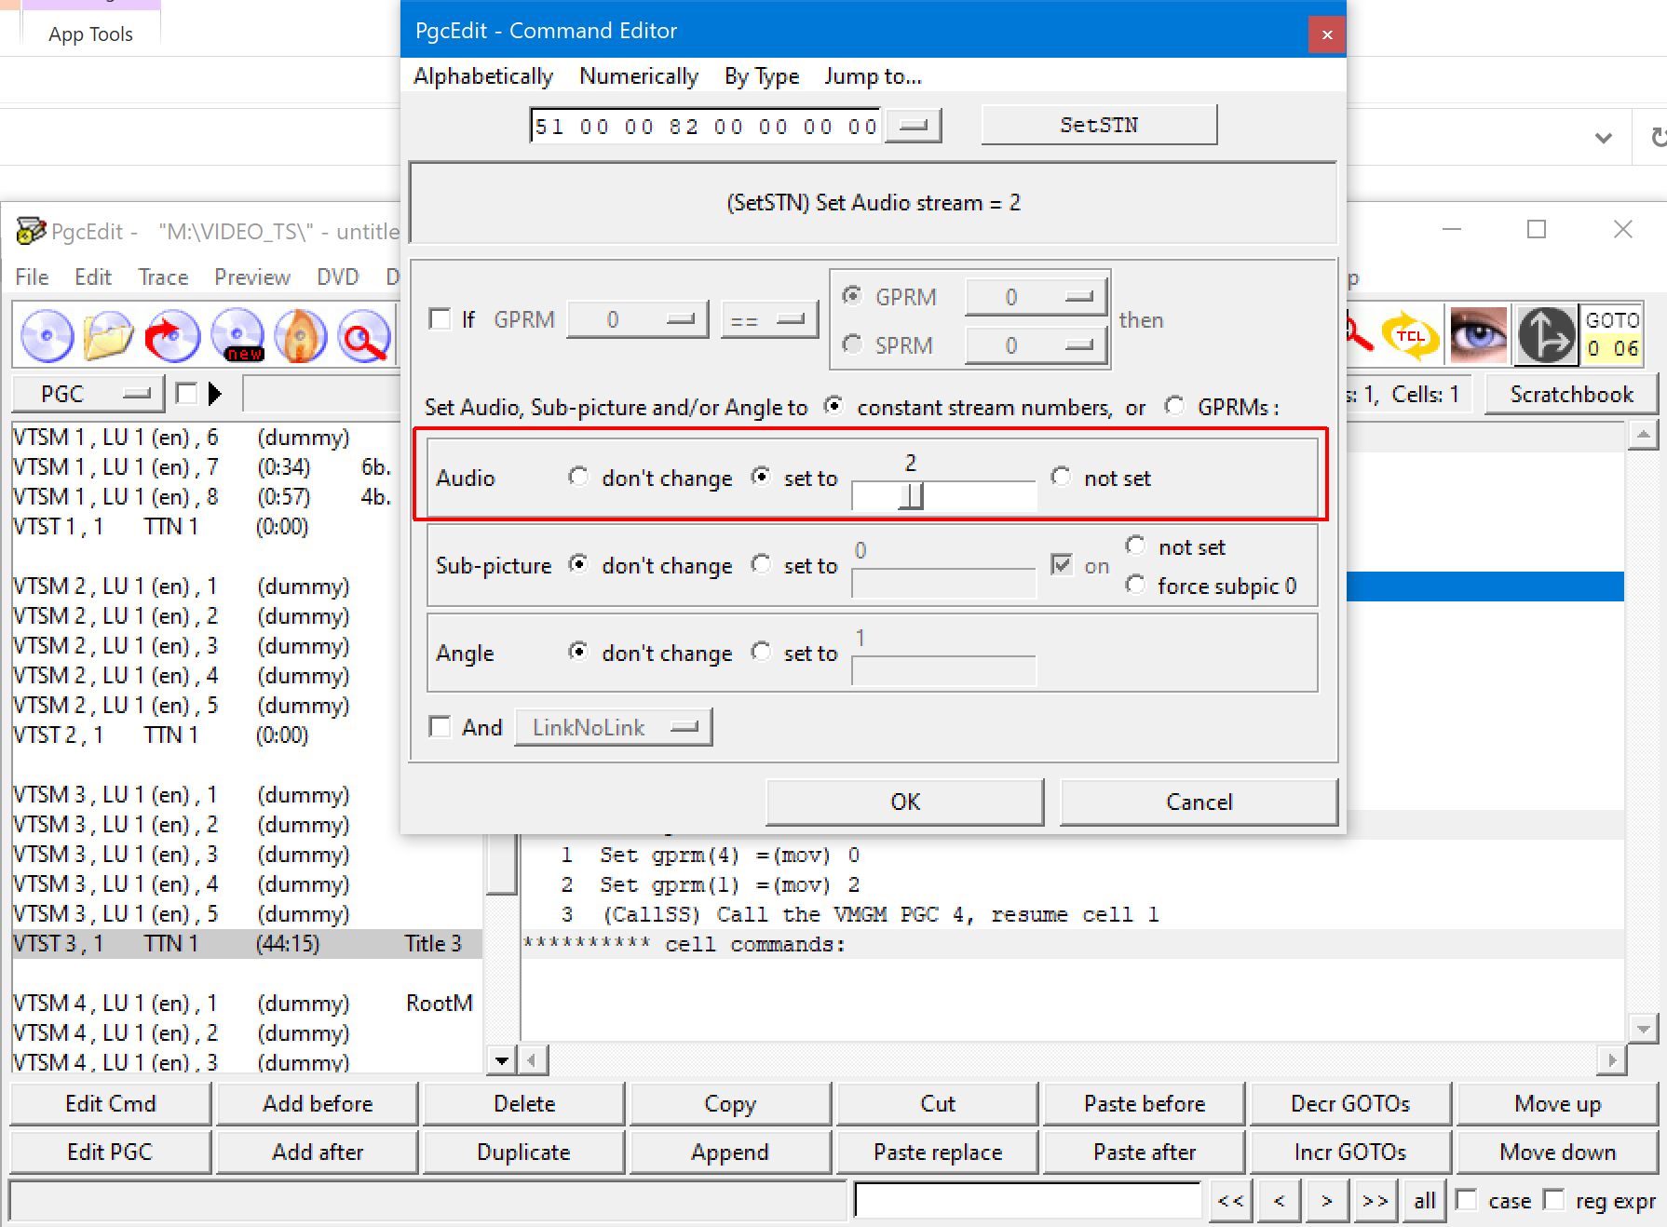Open the LinkNoLink dropdown
The height and width of the screenshot is (1227, 1667).
pos(614,727)
